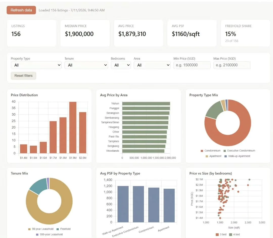This screenshot has height=238, width=273.
Task: Toggle 4 bed legend in scatter chart
Action: click(234, 234)
